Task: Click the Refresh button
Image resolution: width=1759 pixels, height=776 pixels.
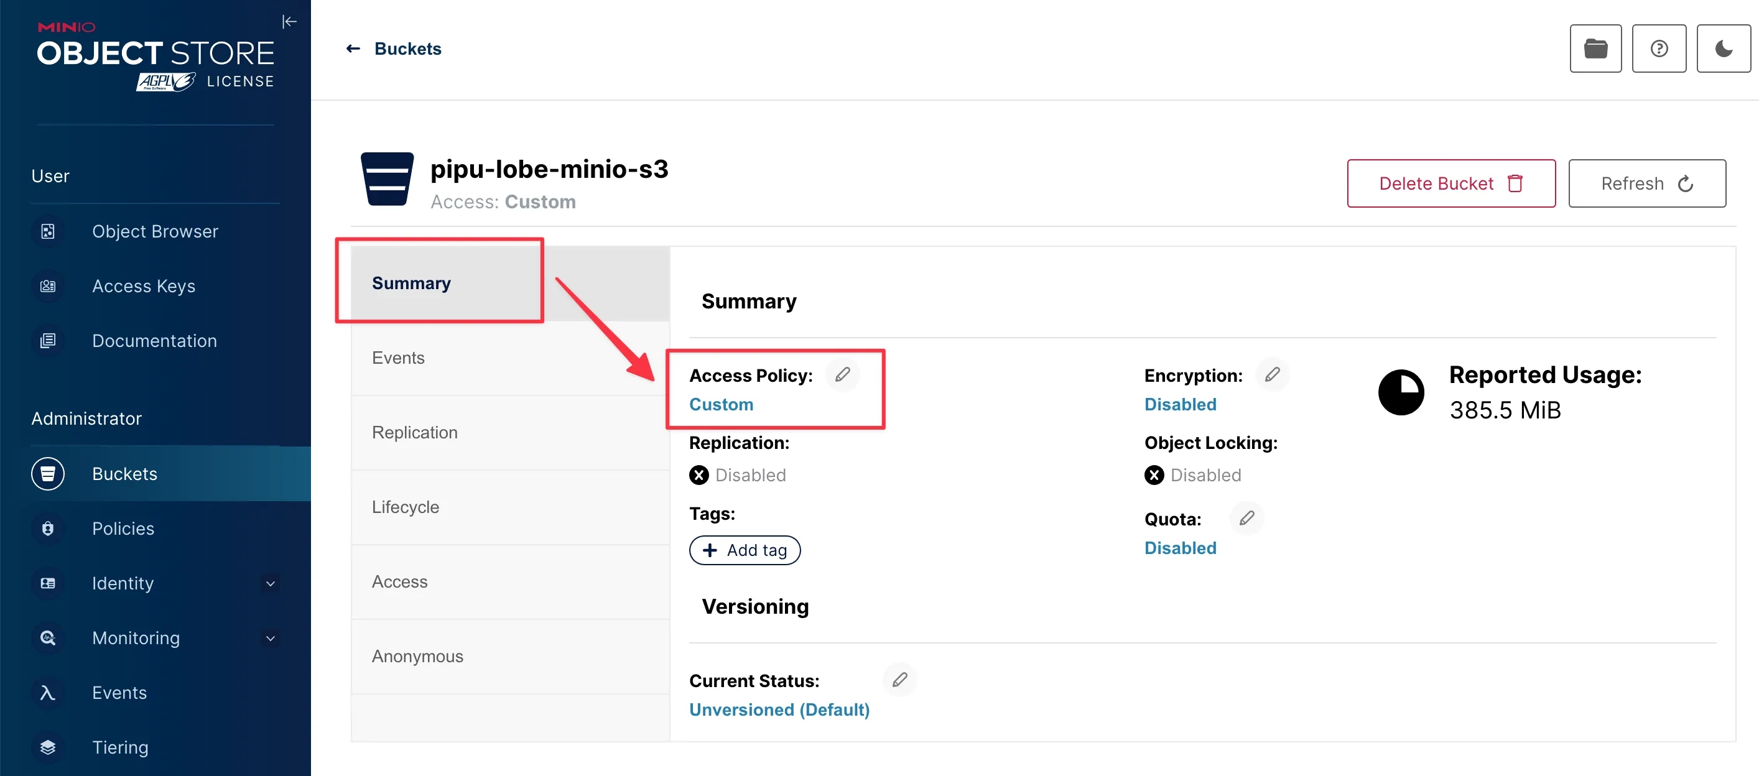Action: pyautogui.click(x=1646, y=183)
